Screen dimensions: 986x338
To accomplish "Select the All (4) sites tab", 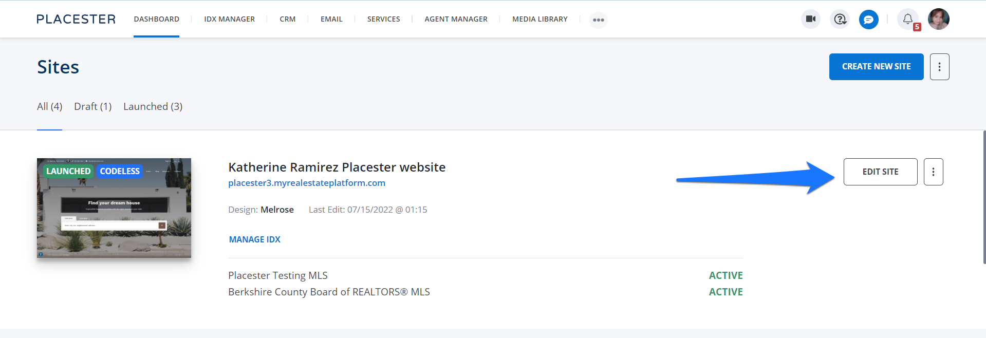I will pyautogui.click(x=49, y=106).
